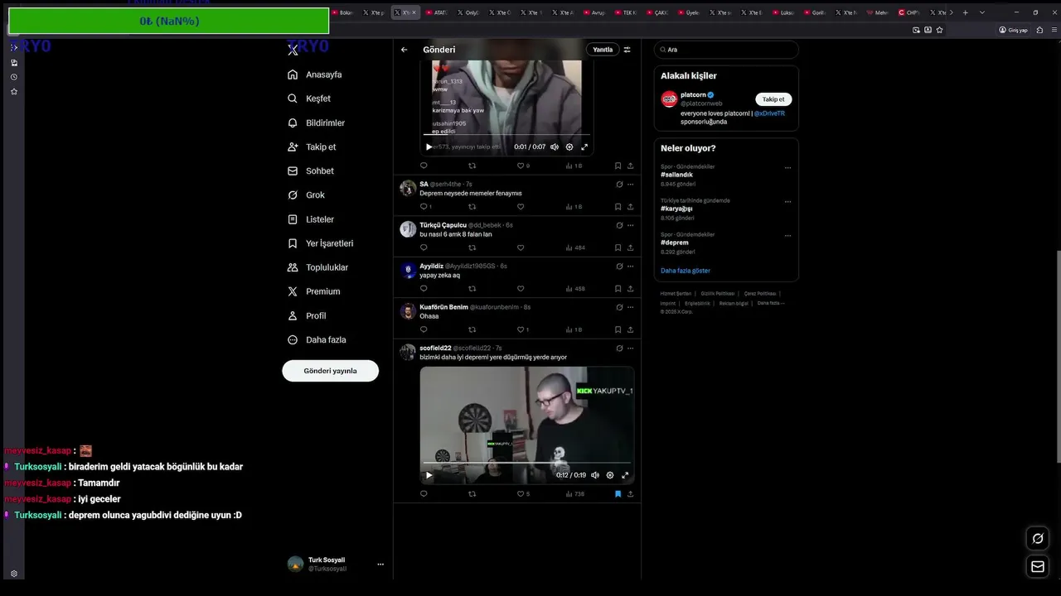The image size is (1061, 596).
Task: Repost SA's reply
Action: tap(472, 207)
